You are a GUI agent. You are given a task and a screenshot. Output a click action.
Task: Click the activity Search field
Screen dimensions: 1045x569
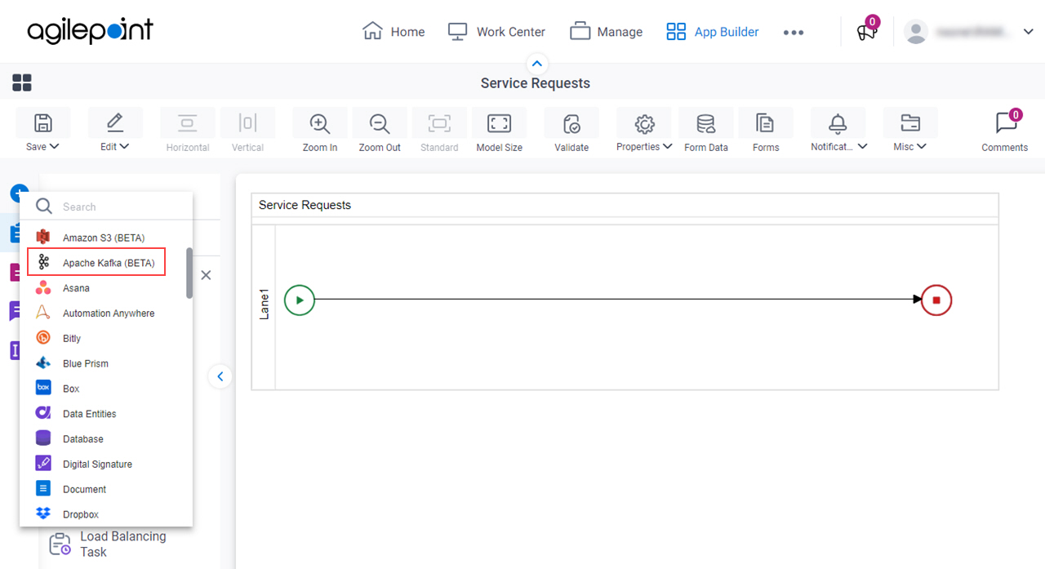[x=106, y=207]
